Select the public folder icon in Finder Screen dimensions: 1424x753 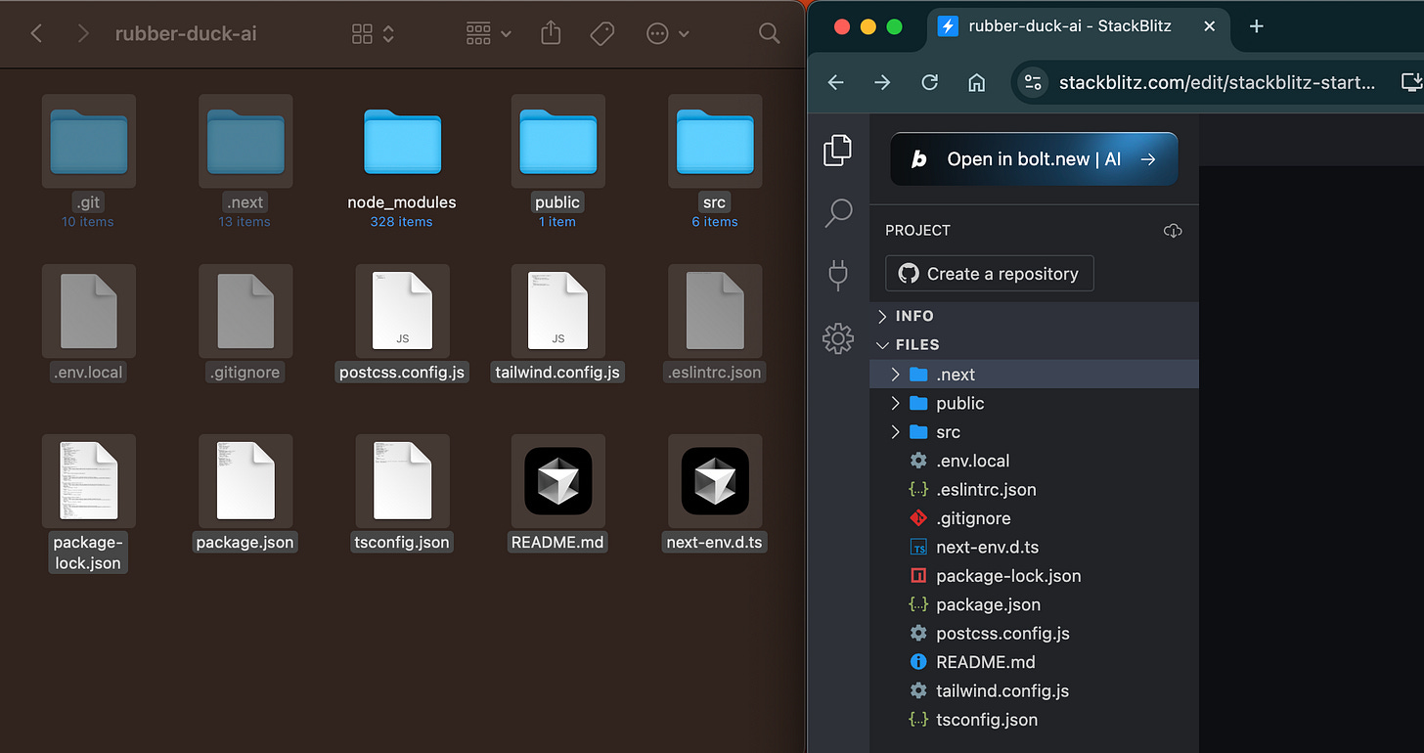[558, 142]
